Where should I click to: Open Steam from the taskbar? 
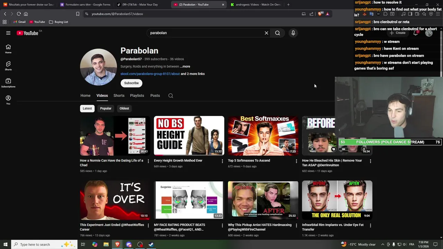pyautogui.click(x=151, y=245)
